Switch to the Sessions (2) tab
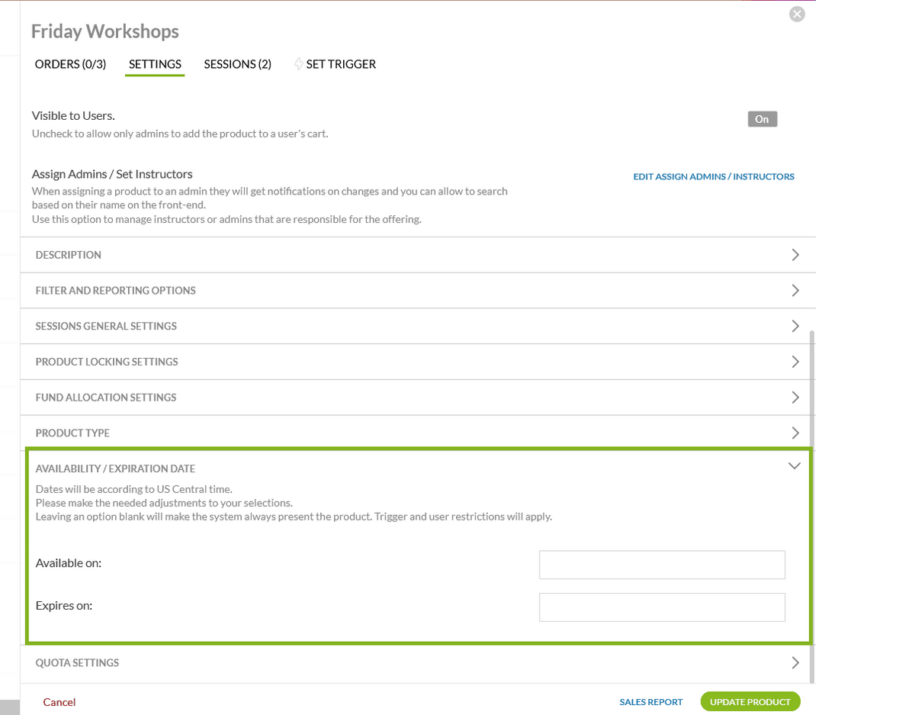 [x=237, y=64]
